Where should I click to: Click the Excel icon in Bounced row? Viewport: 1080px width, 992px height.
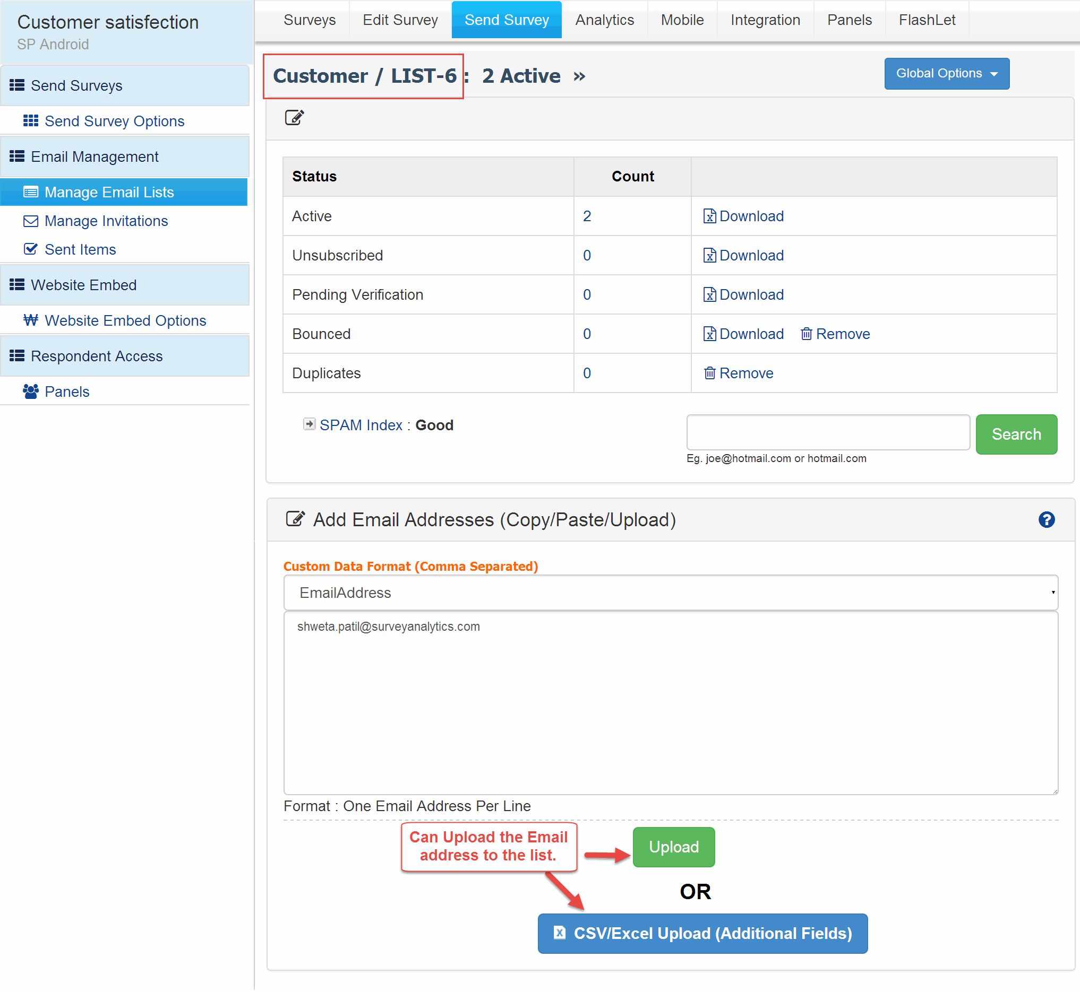pyautogui.click(x=709, y=333)
